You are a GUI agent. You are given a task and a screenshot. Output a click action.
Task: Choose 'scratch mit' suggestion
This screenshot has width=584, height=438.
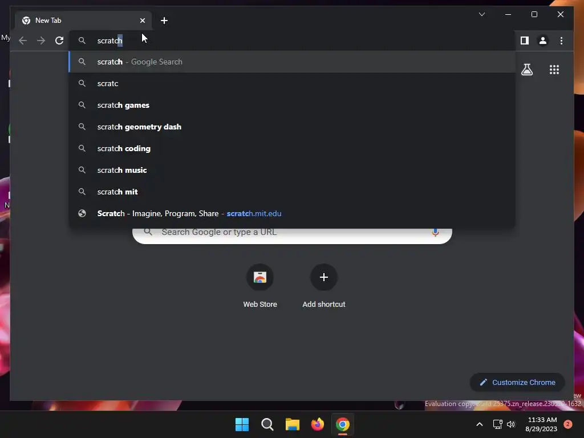pos(292,192)
